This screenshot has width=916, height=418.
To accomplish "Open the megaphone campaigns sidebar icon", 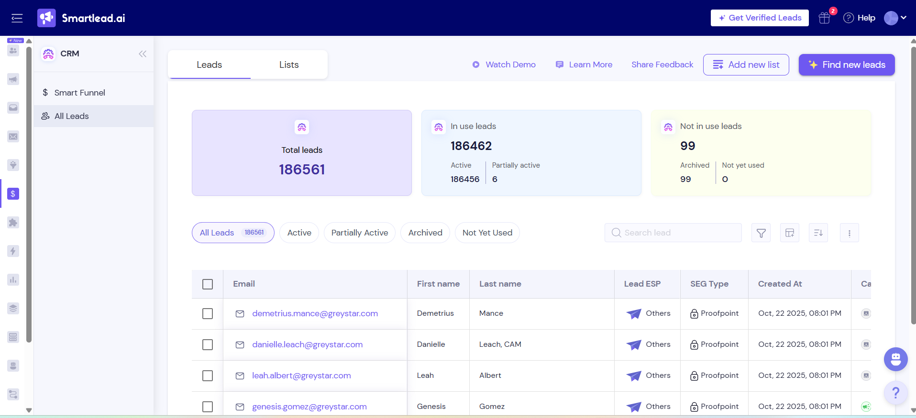I will [x=13, y=79].
